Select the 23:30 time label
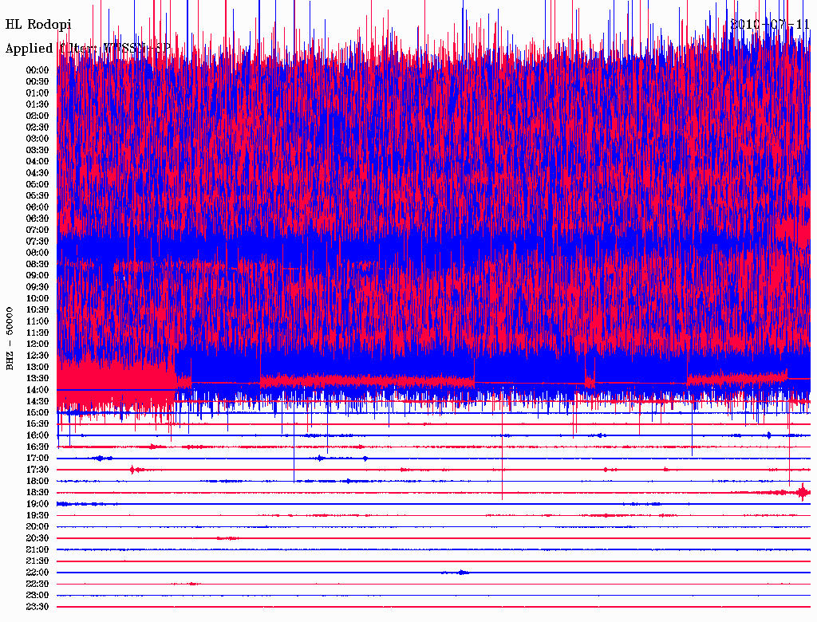Screen dimensions: 817x622 37,607
